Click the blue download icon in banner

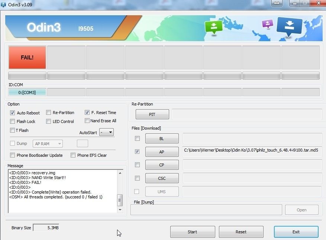(x=289, y=27)
